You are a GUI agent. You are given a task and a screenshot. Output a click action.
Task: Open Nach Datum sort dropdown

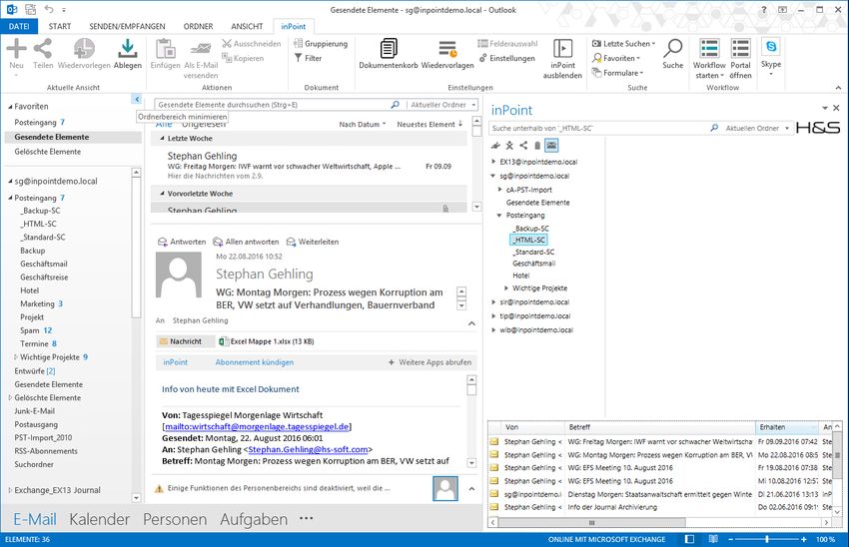(363, 125)
